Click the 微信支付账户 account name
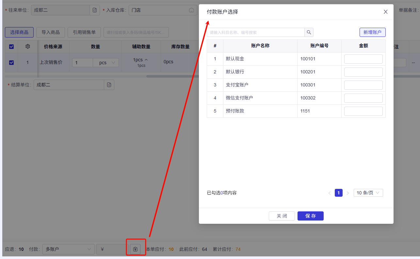 click(239, 98)
